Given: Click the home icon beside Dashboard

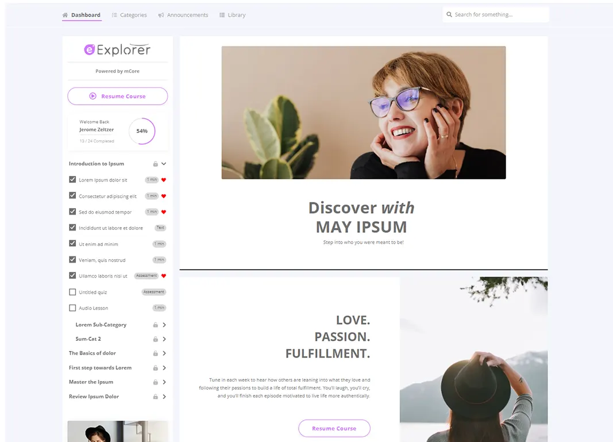Looking at the screenshot, I should point(65,15).
